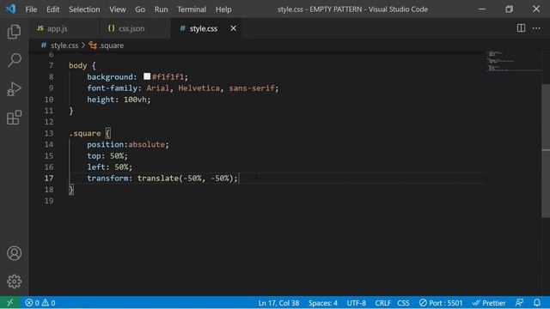Open the Run menu
The height and width of the screenshot is (309, 550).
coord(161,9)
